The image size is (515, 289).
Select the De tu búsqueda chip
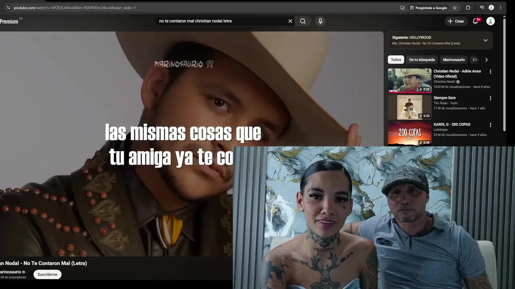pos(422,60)
